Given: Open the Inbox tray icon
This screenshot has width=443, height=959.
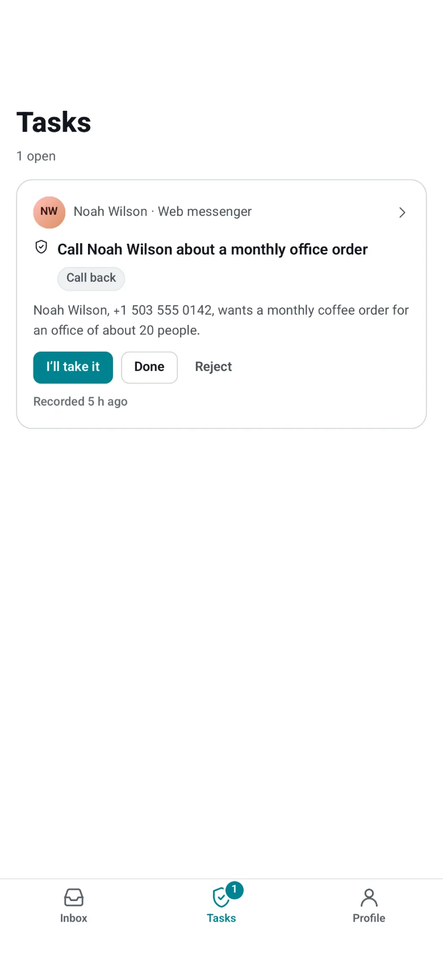Looking at the screenshot, I should click(x=74, y=898).
